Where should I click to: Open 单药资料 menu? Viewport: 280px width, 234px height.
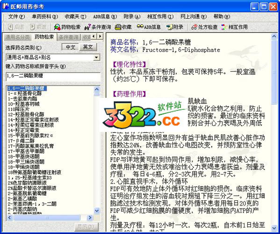(45, 17)
